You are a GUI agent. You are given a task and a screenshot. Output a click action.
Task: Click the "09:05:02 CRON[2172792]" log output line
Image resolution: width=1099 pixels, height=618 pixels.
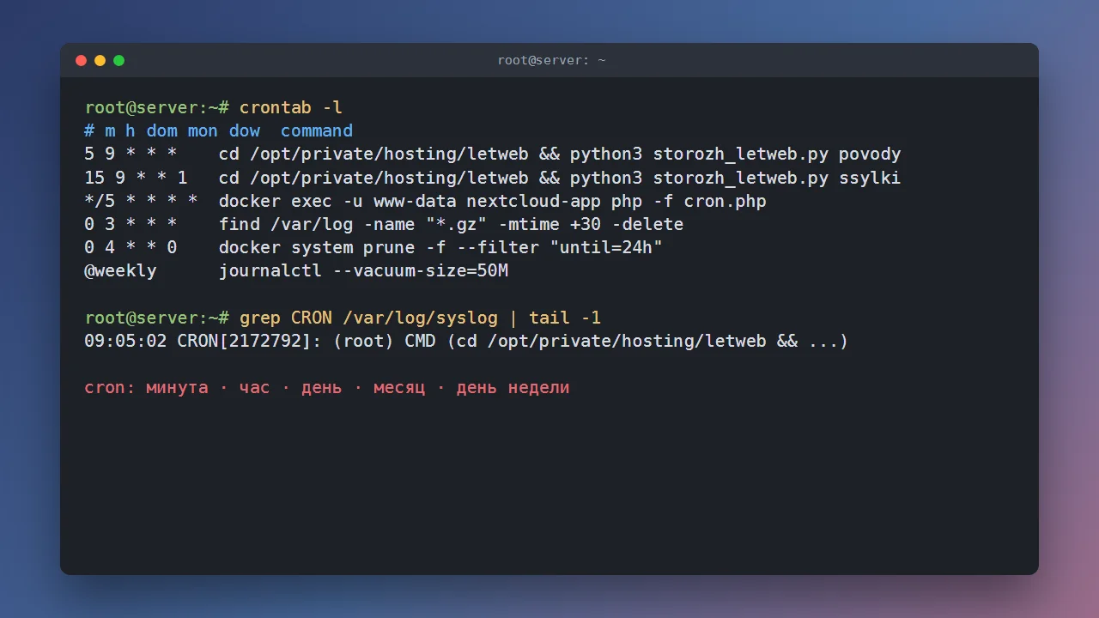tap(466, 341)
